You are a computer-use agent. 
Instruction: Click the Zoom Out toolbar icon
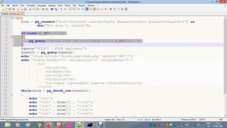(65, 9)
